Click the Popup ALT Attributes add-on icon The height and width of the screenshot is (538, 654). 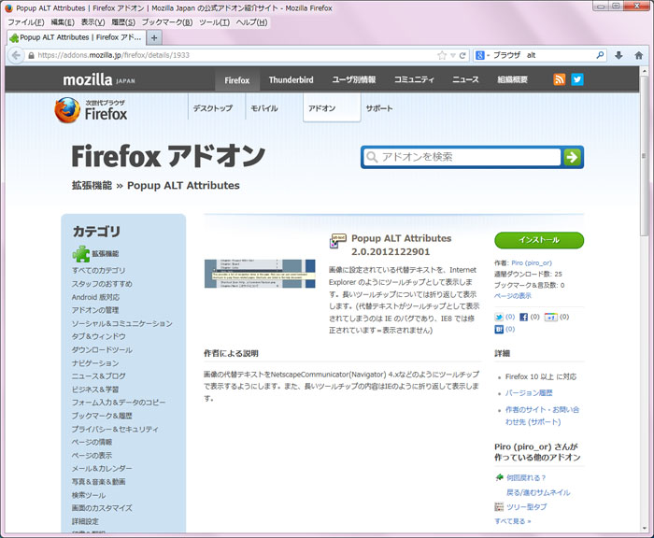(x=338, y=241)
